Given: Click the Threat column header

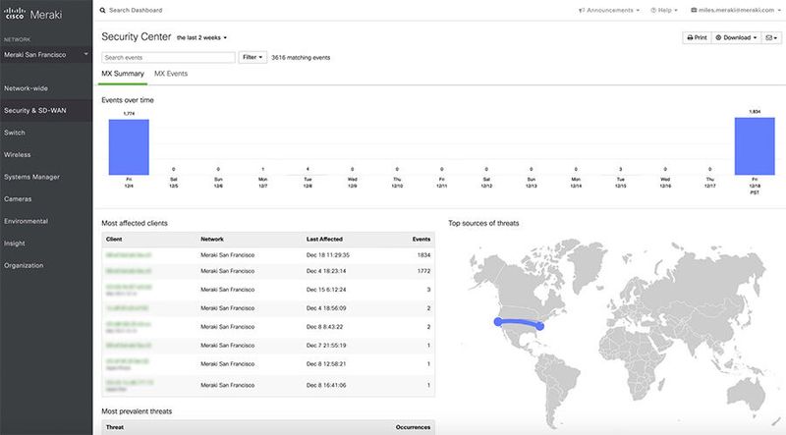Looking at the screenshot, I should pyautogui.click(x=115, y=427).
